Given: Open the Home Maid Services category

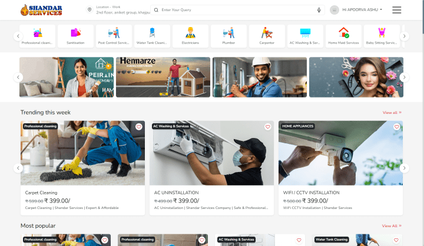Looking at the screenshot, I should 343,33.
